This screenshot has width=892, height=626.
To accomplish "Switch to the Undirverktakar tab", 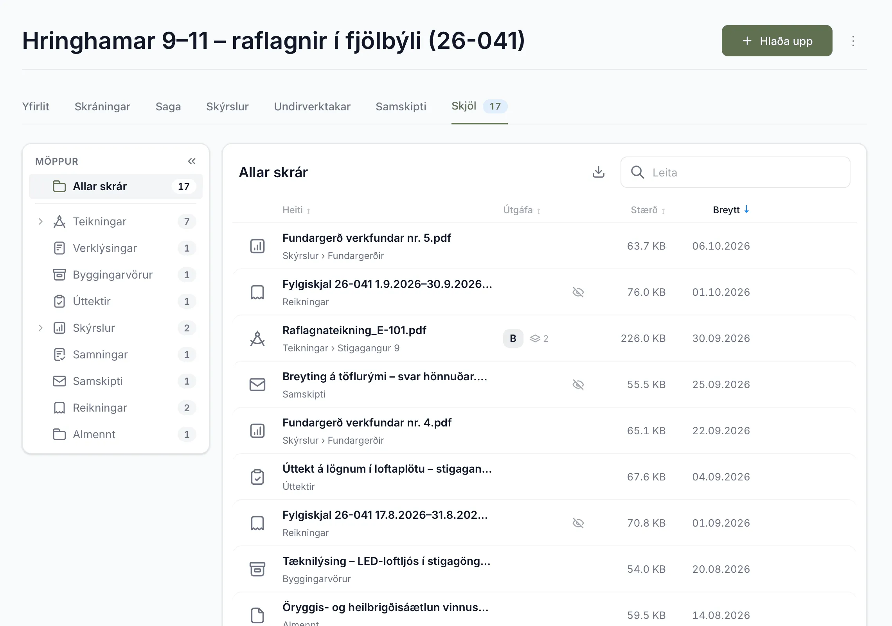I will point(312,106).
